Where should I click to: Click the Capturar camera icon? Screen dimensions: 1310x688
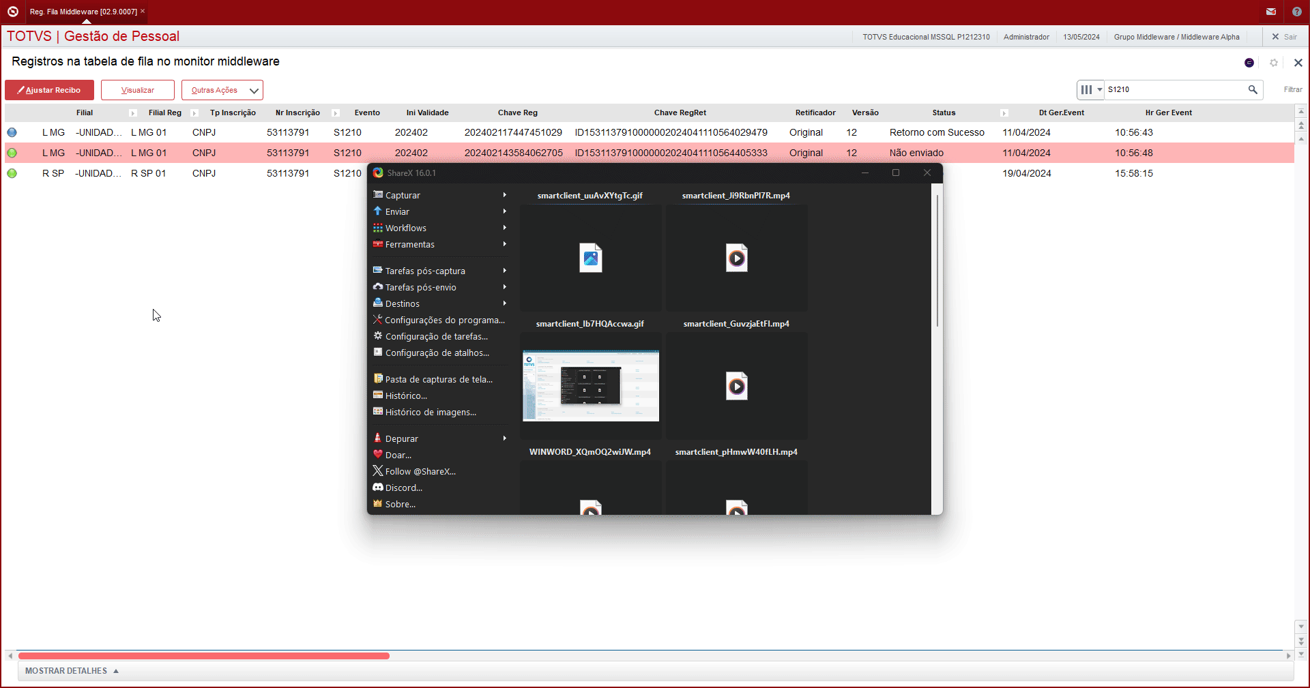(377, 194)
